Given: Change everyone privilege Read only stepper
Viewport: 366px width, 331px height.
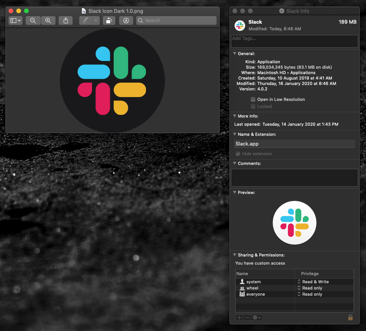Looking at the screenshot, I should tap(299, 294).
